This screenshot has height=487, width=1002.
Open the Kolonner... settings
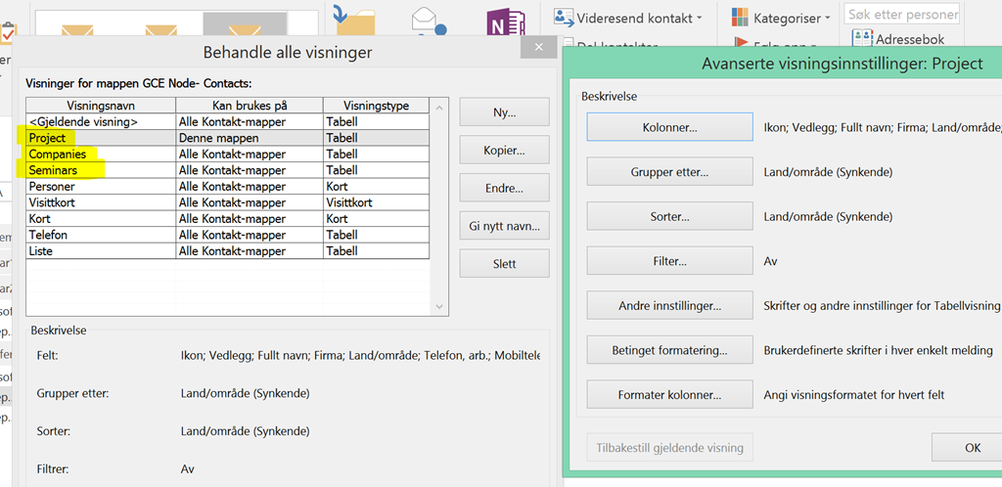coord(669,127)
